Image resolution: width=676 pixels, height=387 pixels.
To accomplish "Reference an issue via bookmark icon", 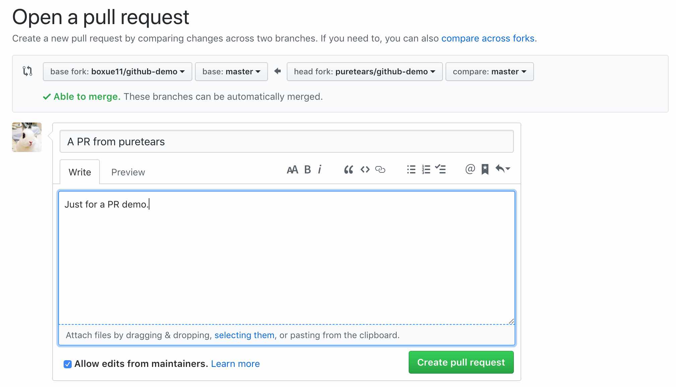I will [485, 169].
